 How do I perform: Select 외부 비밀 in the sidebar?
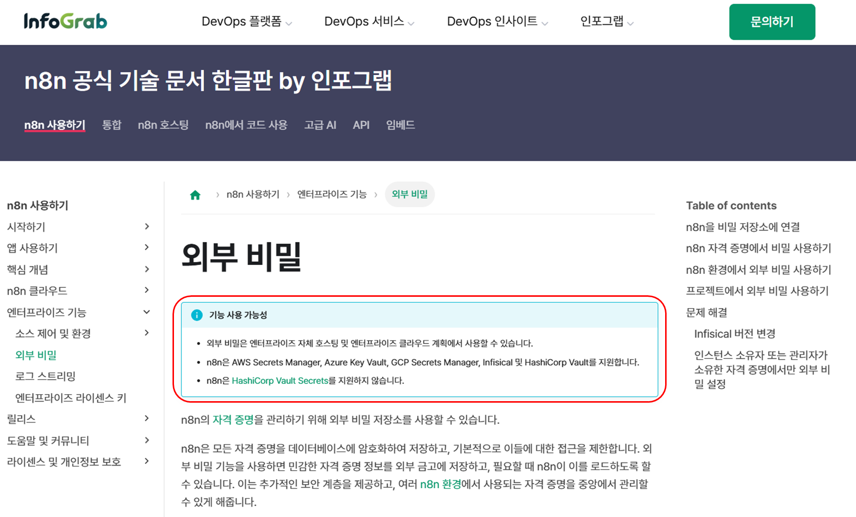click(x=36, y=355)
